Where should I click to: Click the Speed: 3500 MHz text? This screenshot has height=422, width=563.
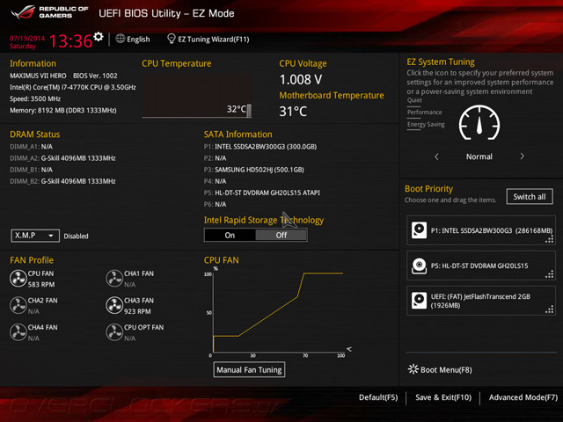click(35, 98)
